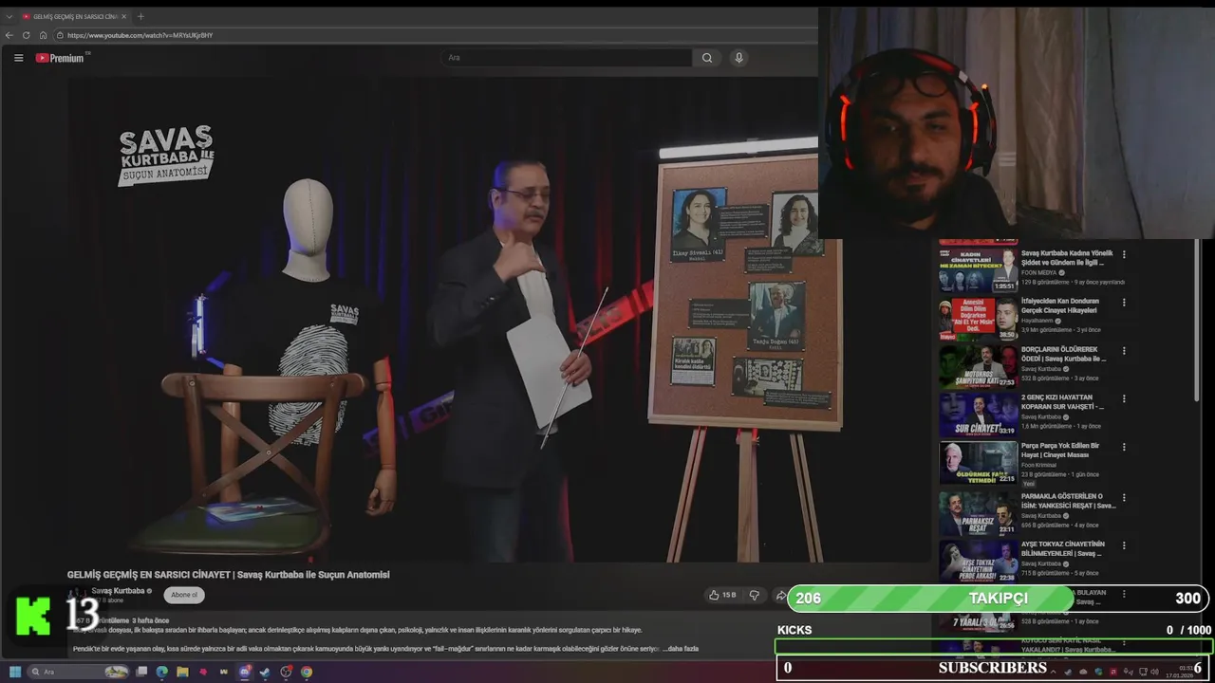The height and width of the screenshot is (683, 1215).
Task: Open a new browser tab
Action: pyautogui.click(x=140, y=16)
